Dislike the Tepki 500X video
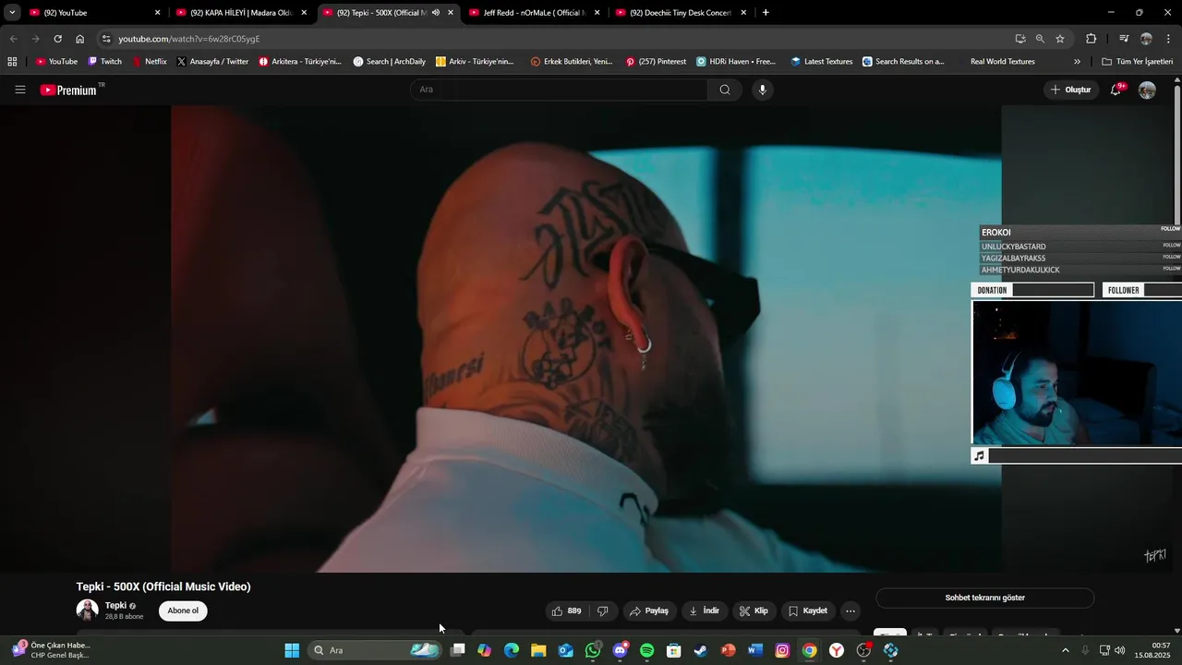This screenshot has height=665, width=1182. pyautogui.click(x=603, y=611)
